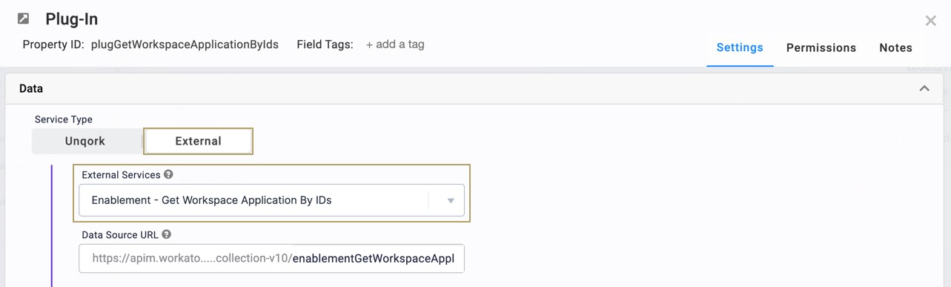The image size is (951, 287).
Task: Select External service type
Action: [x=198, y=141]
